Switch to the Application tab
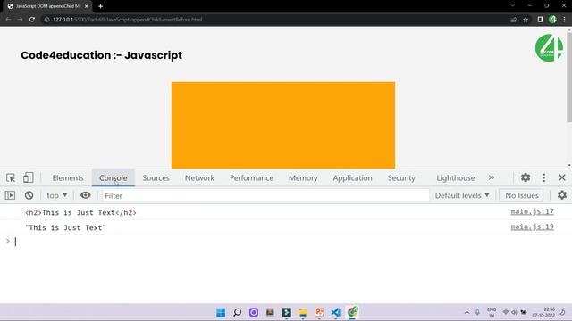 pos(352,178)
